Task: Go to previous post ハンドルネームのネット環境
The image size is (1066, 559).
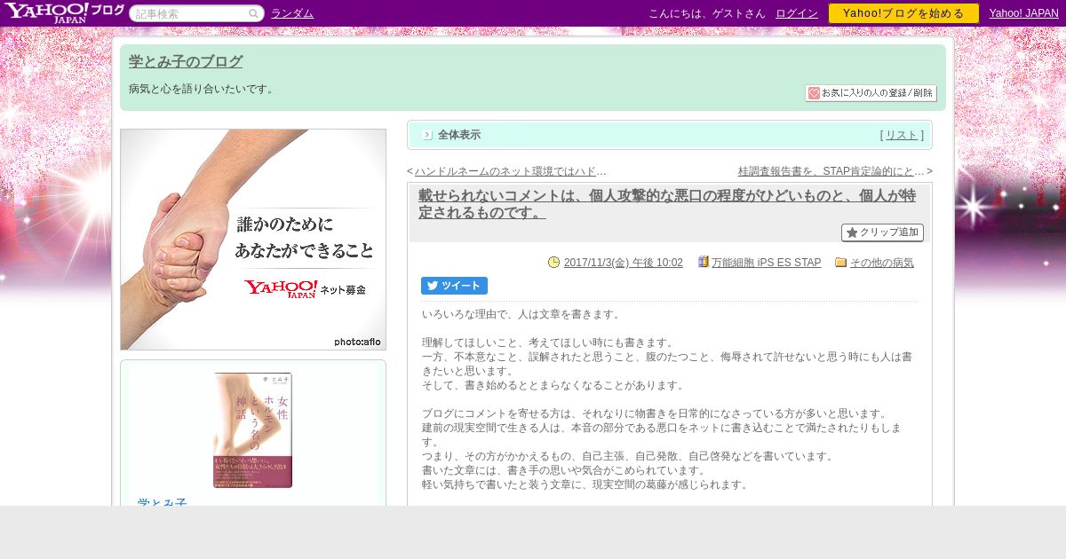Action: point(511,171)
